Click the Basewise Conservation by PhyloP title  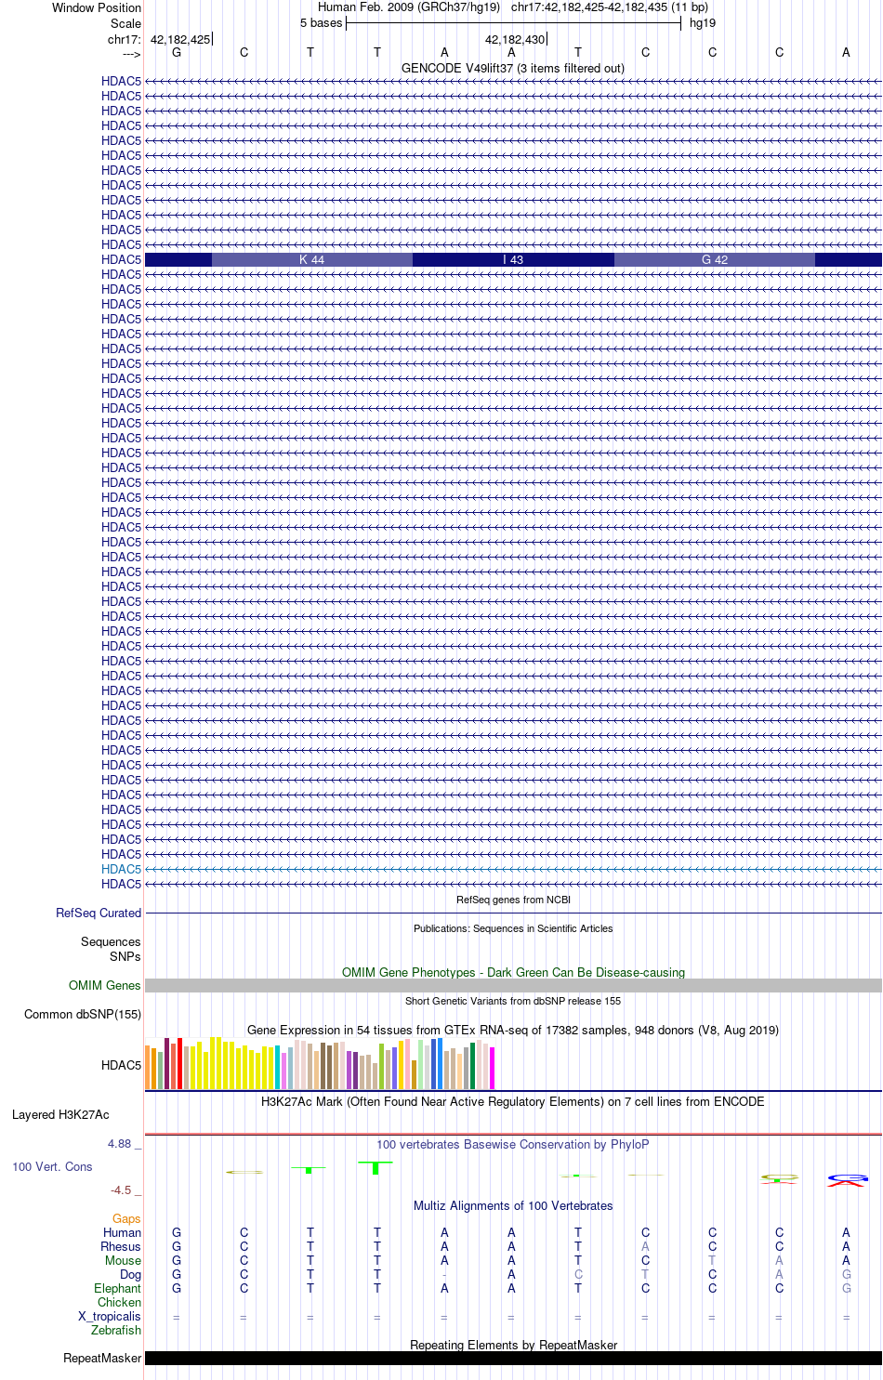point(513,1145)
